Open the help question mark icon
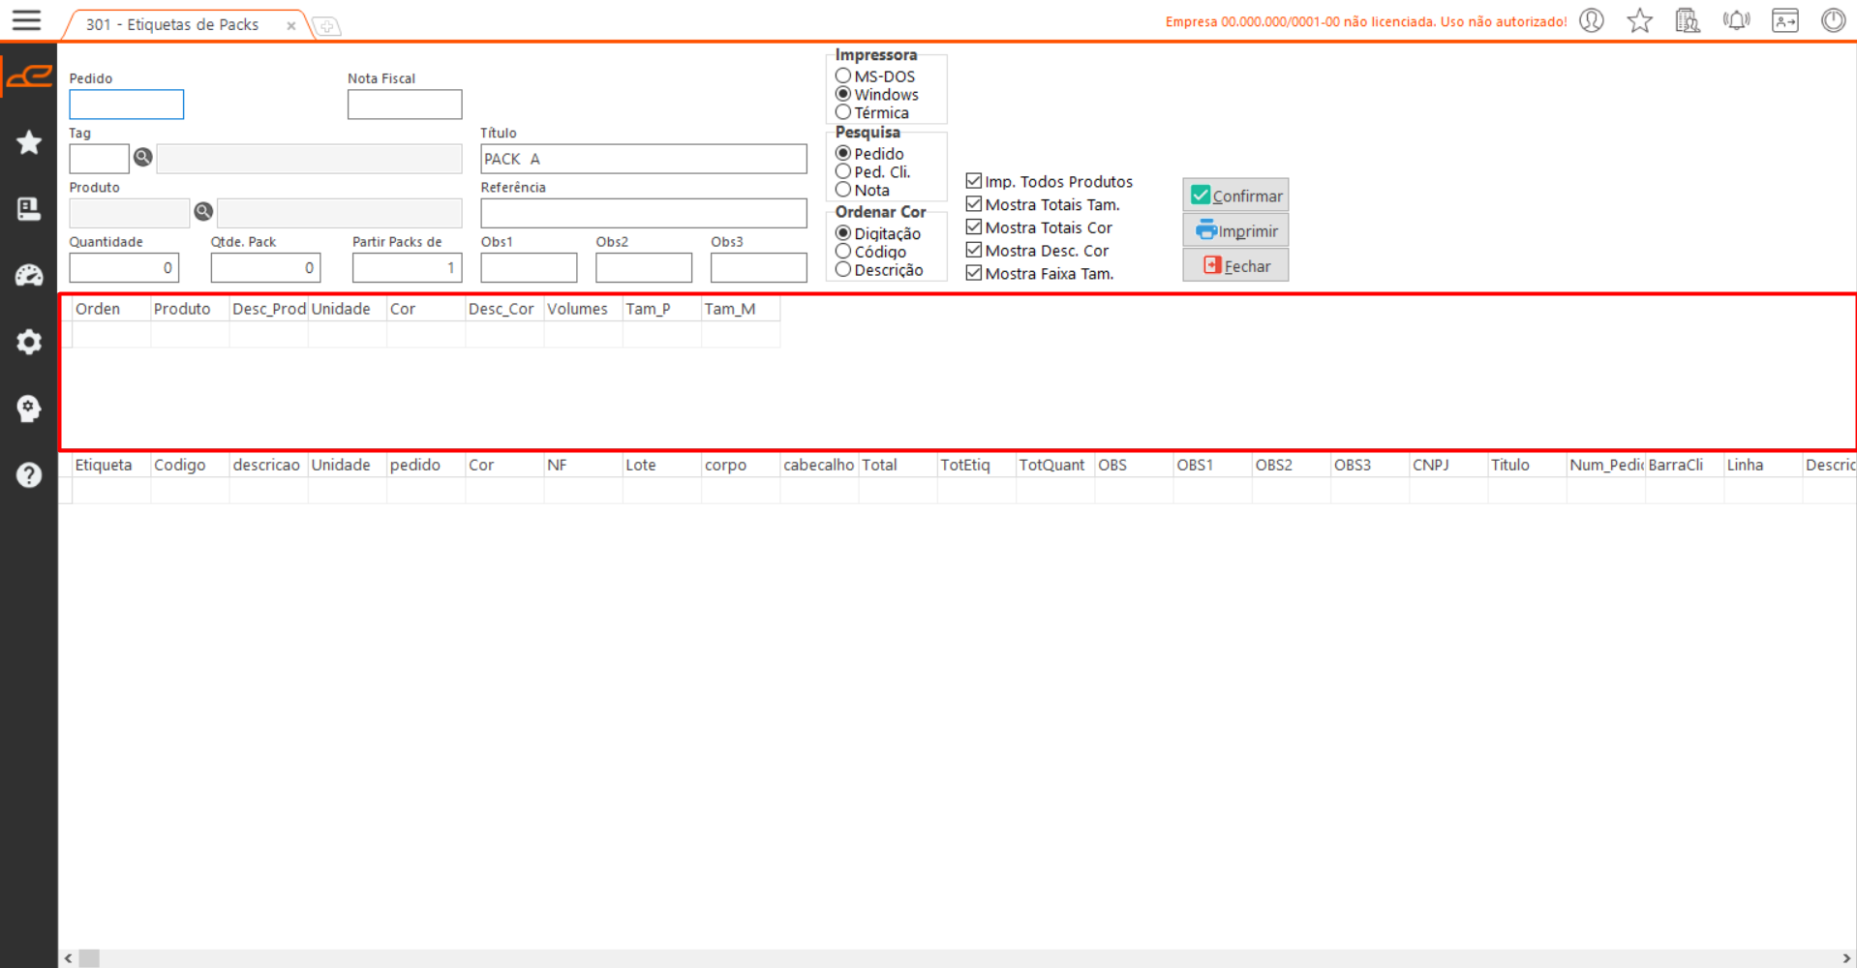This screenshot has width=1857, height=968. tap(29, 475)
